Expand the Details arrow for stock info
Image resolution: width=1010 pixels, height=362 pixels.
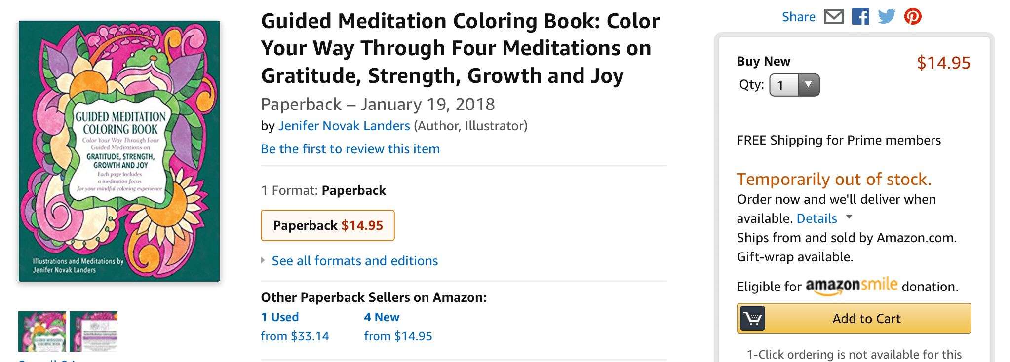pyautogui.click(x=849, y=217)
